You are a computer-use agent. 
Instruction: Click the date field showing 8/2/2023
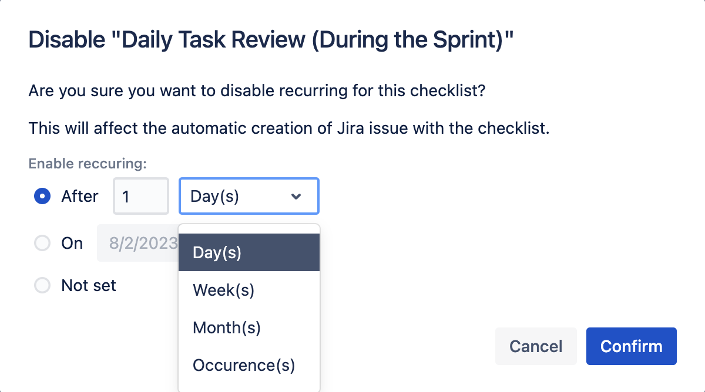[x=139, y=243]
